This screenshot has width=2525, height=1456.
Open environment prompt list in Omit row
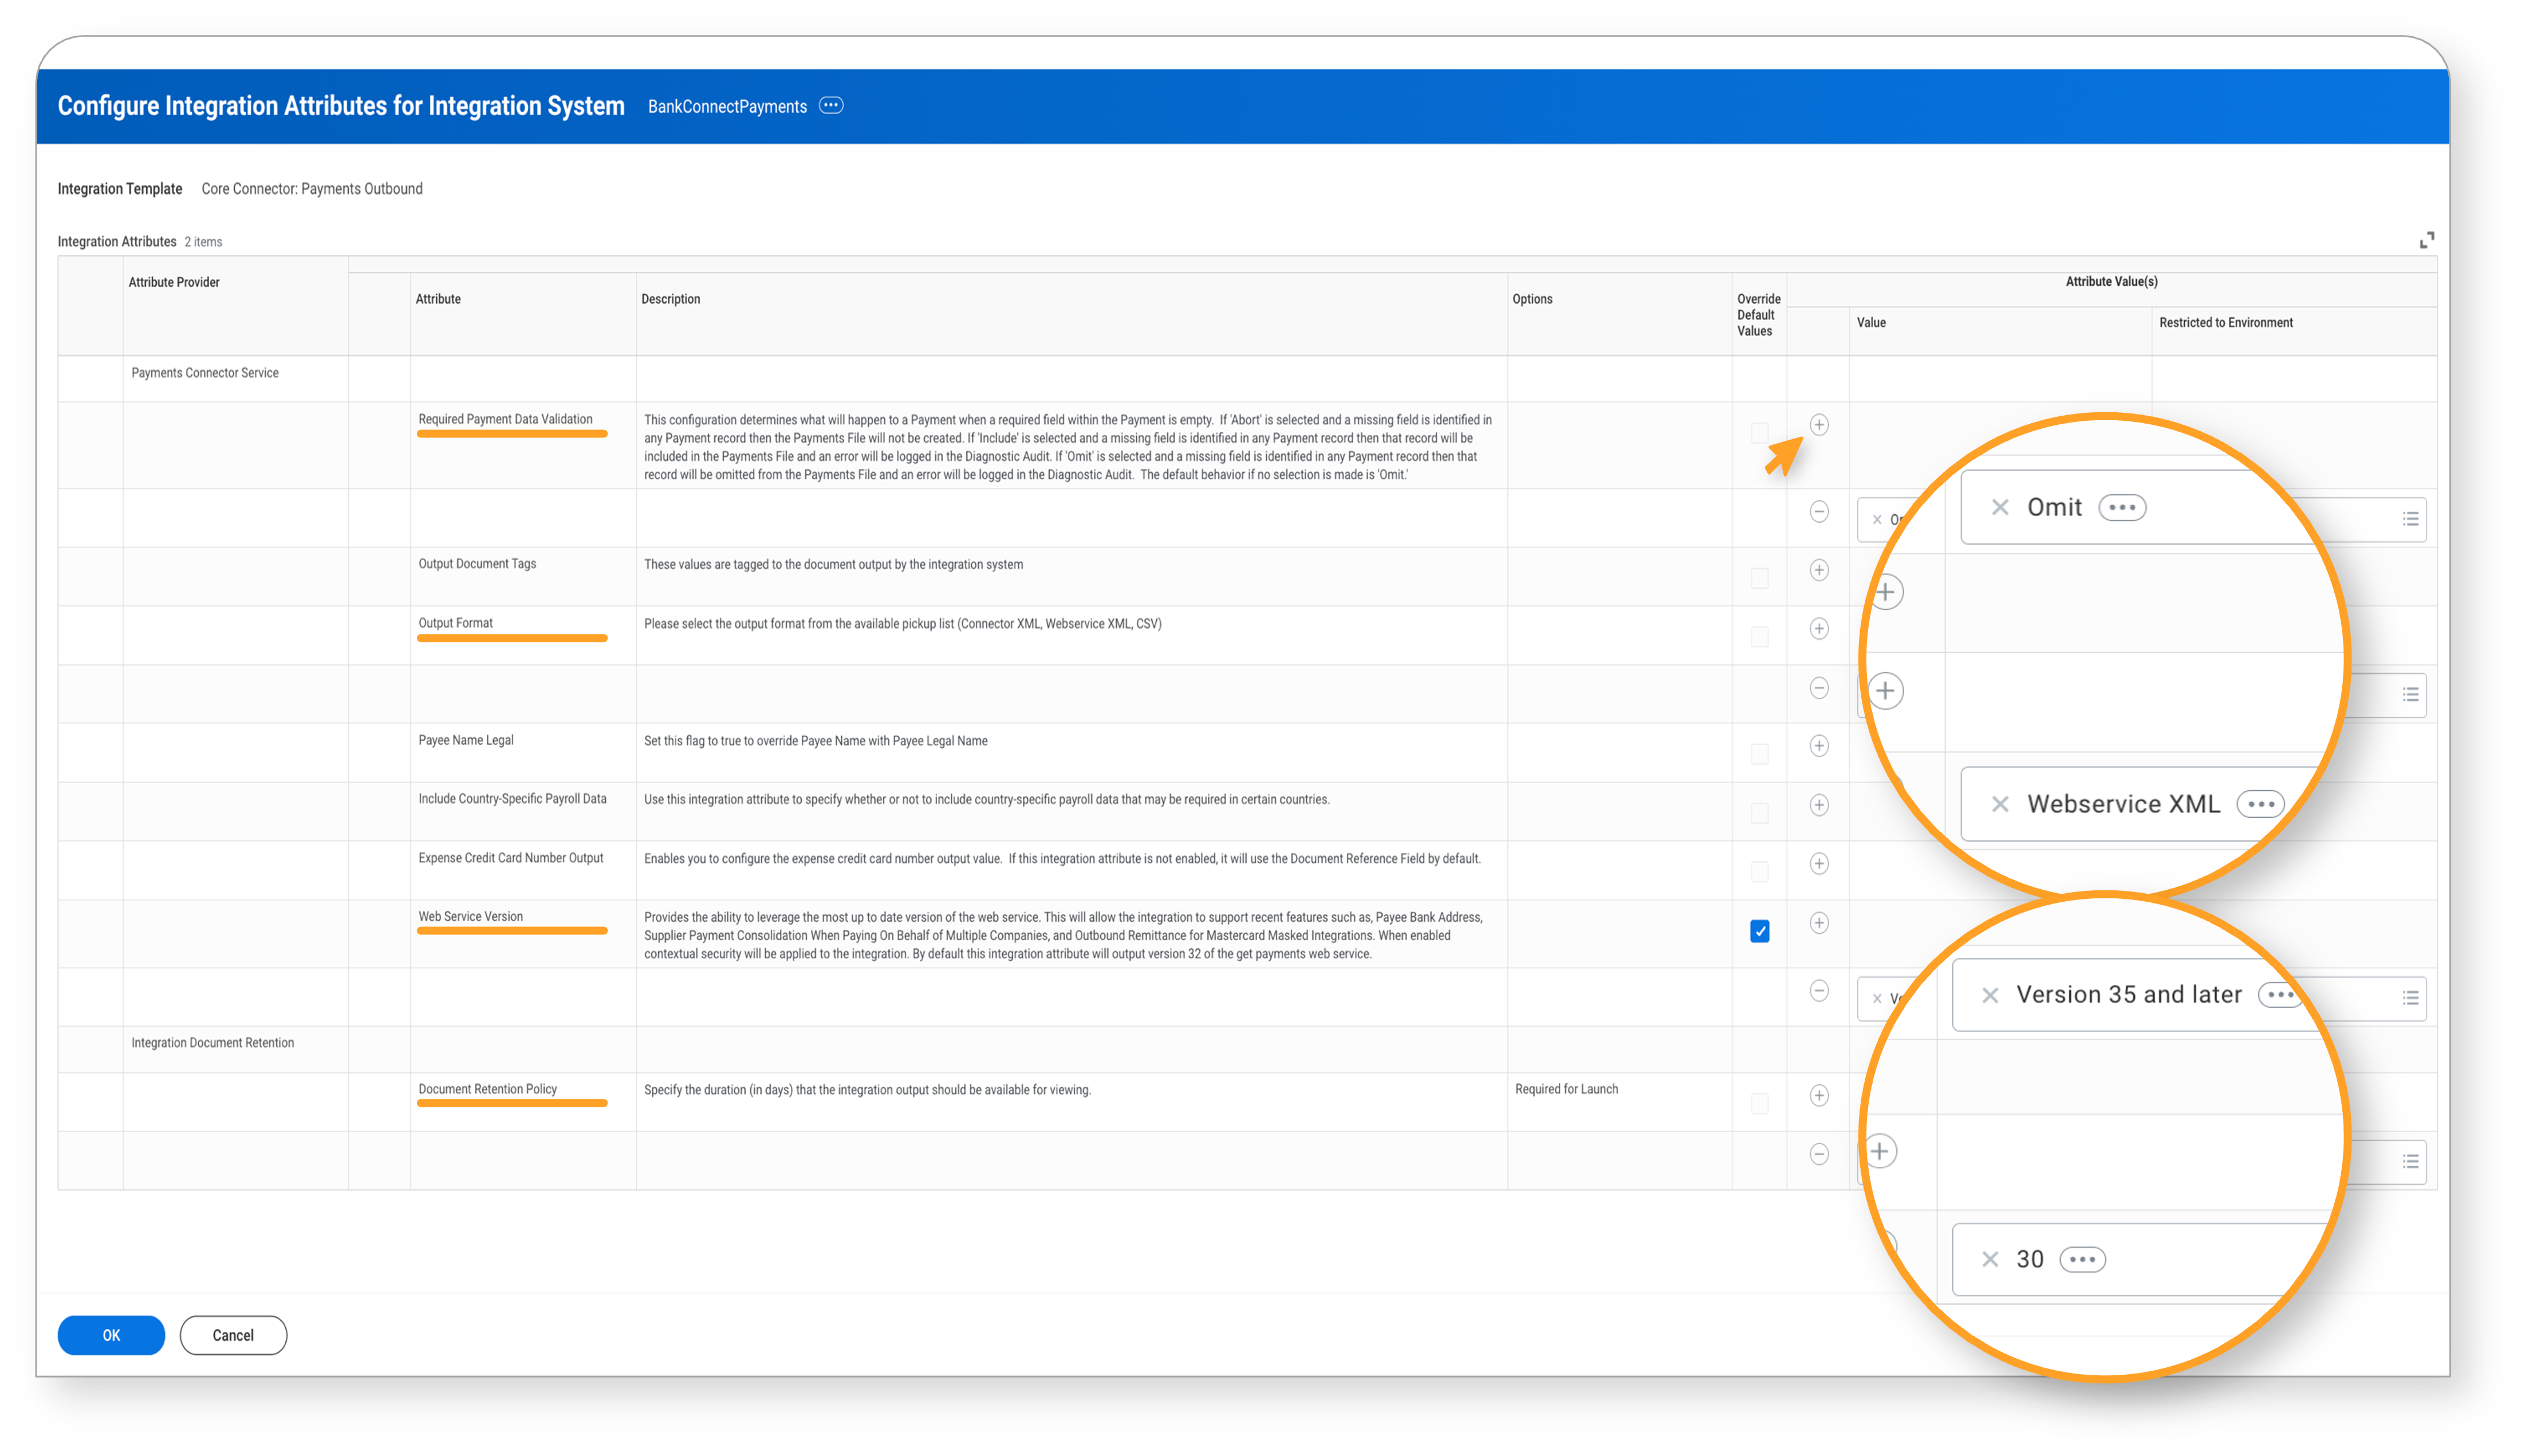point(2410,519)
